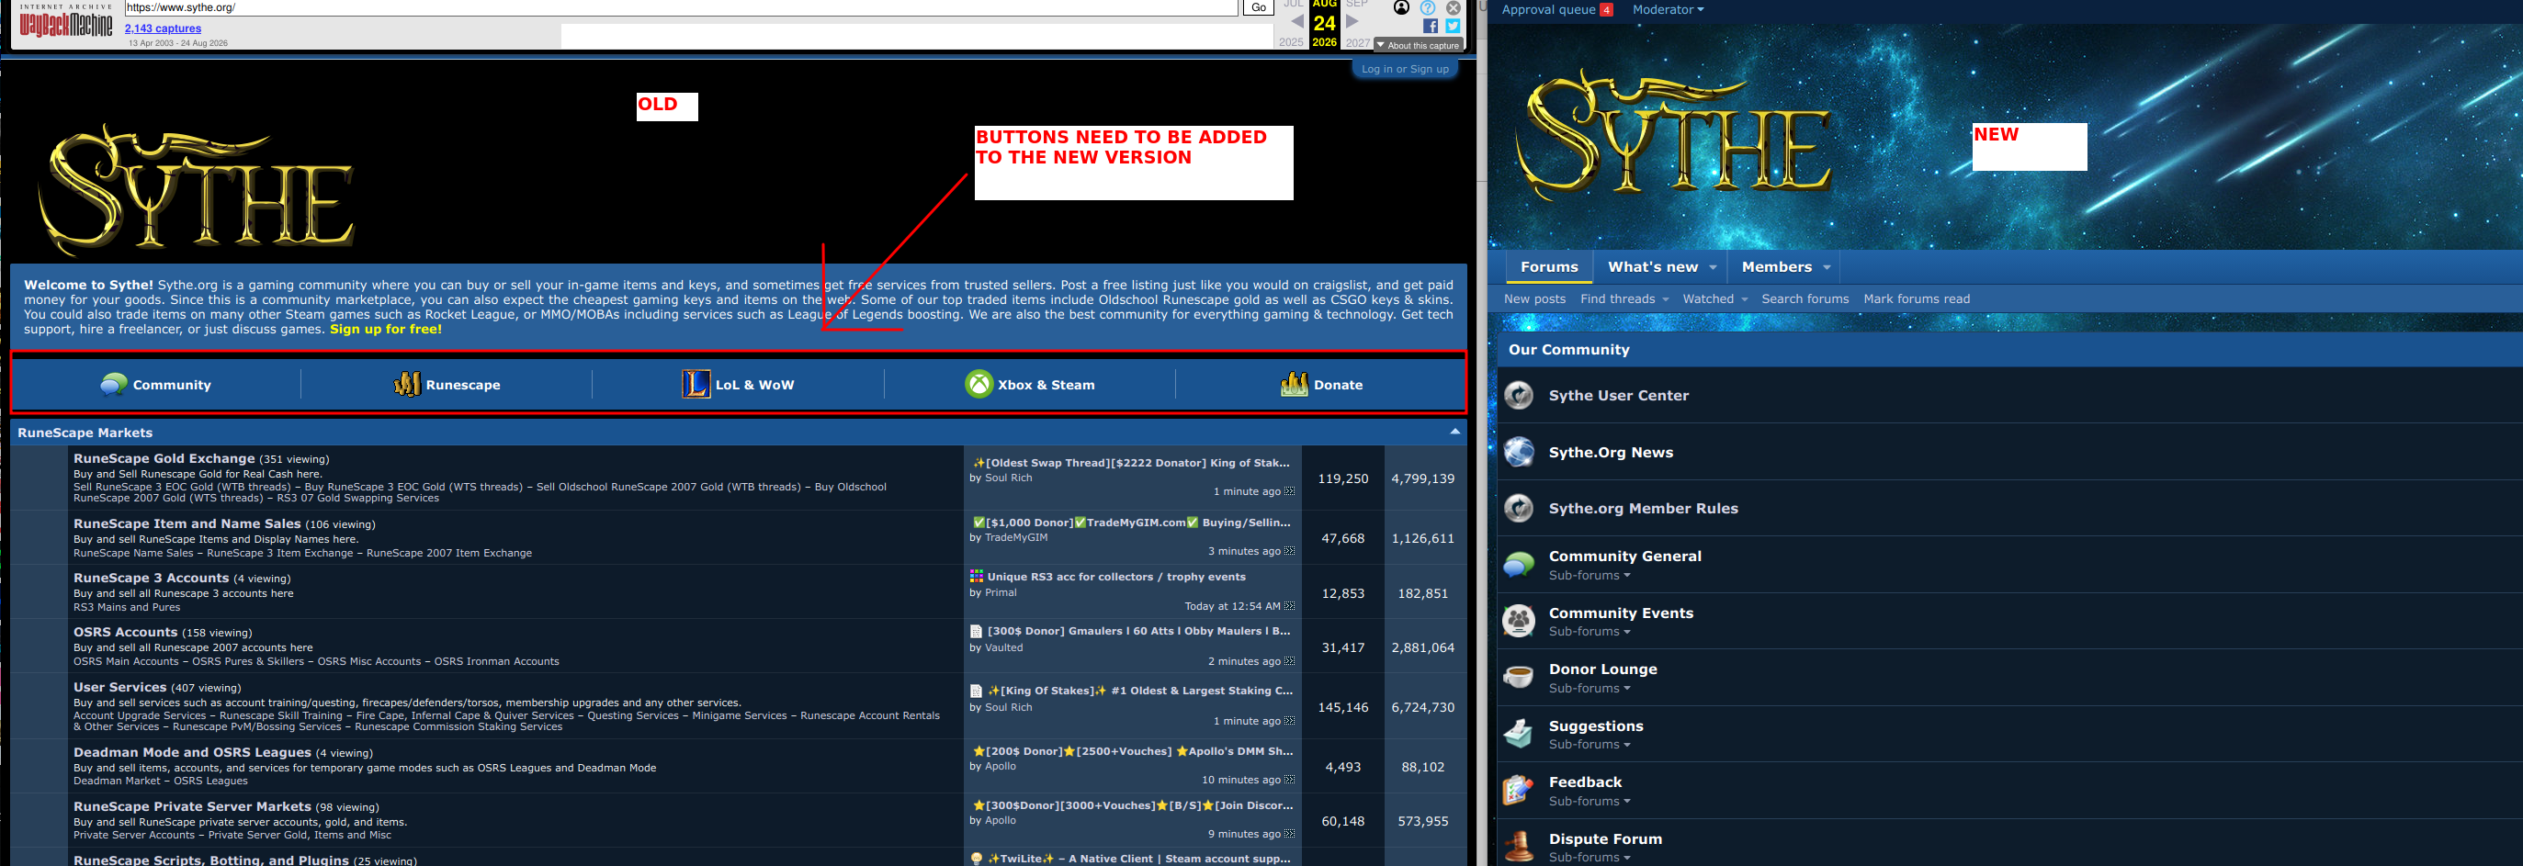Open the Runescape nav button
Image resolution: width=2523 pixels, height=866 pixels.
point(447,385)
